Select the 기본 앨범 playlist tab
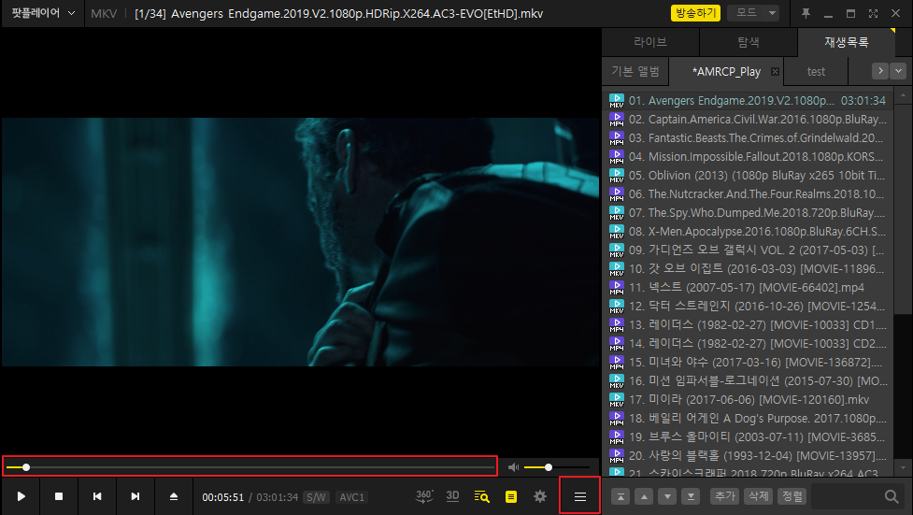 [635, 71]
